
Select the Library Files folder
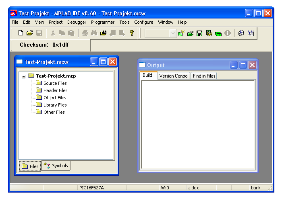[55, 105]
